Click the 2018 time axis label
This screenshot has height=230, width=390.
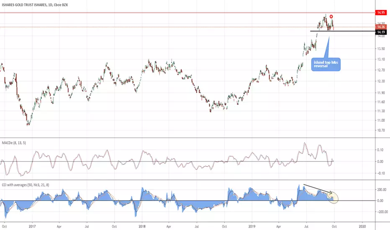pyautogui.click(x=142, y=227)
